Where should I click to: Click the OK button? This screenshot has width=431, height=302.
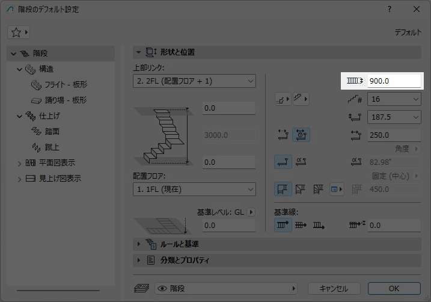click(394, 288)
